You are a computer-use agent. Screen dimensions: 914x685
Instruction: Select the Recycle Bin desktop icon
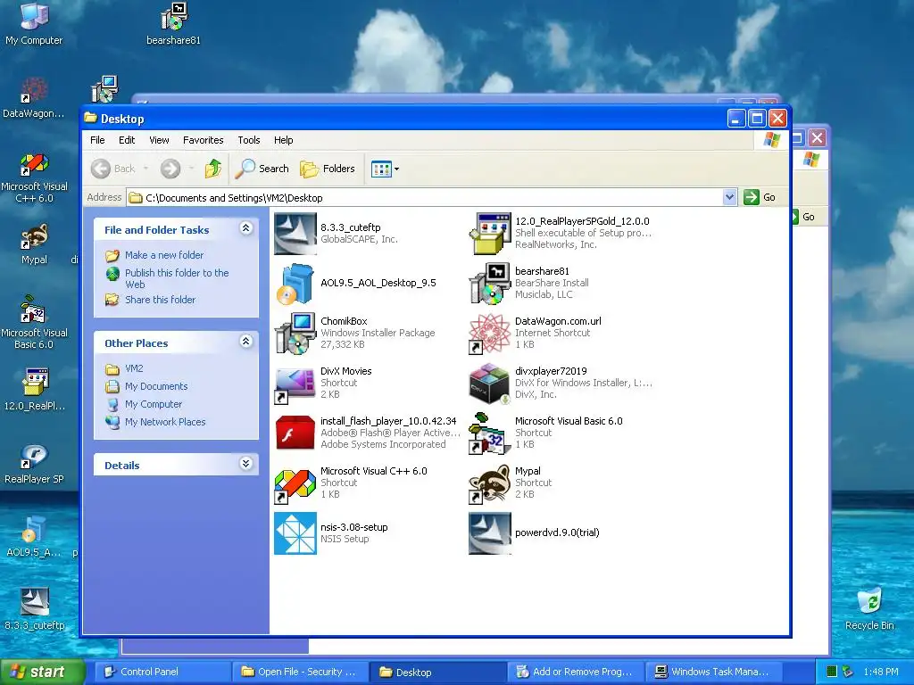click(x=869, y=609)
